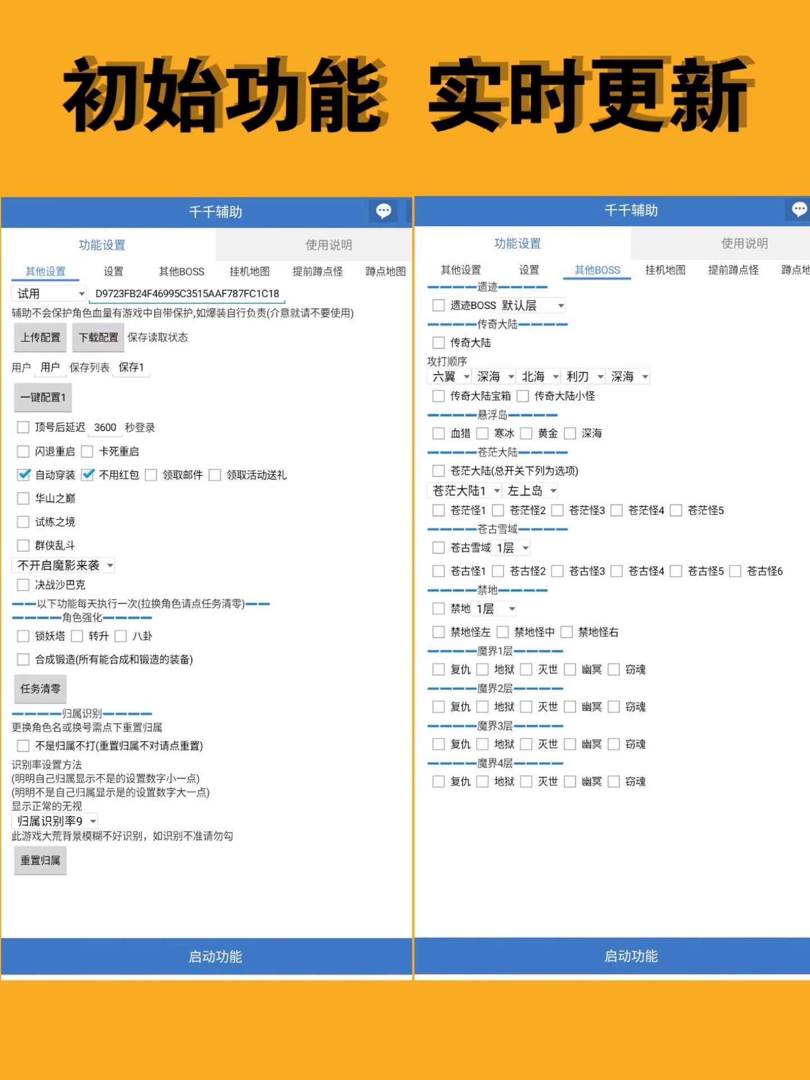This screenshot has height=1080, width=810.
Task: Enable 试练之境 checkbox
Action: click(x=23, y=522)
